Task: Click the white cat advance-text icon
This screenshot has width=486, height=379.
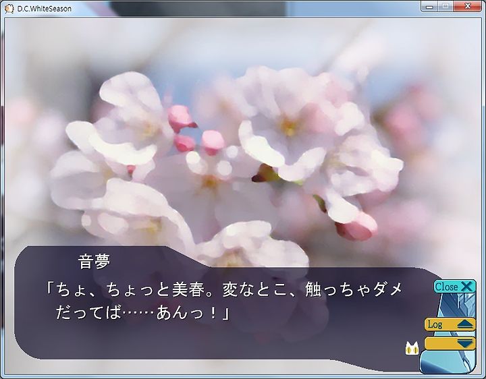Action: click(412, 348)
